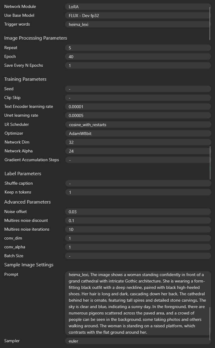215x348 pixels.
Task: Select the Epoch value field showing 40
Action: (138, 57)
